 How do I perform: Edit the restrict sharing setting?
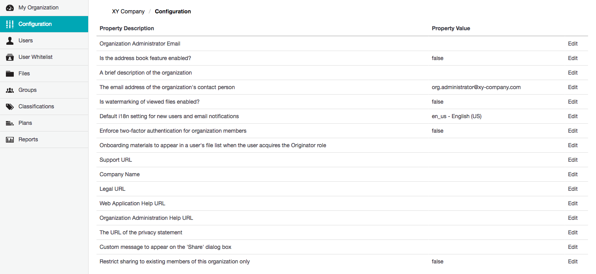573,261
